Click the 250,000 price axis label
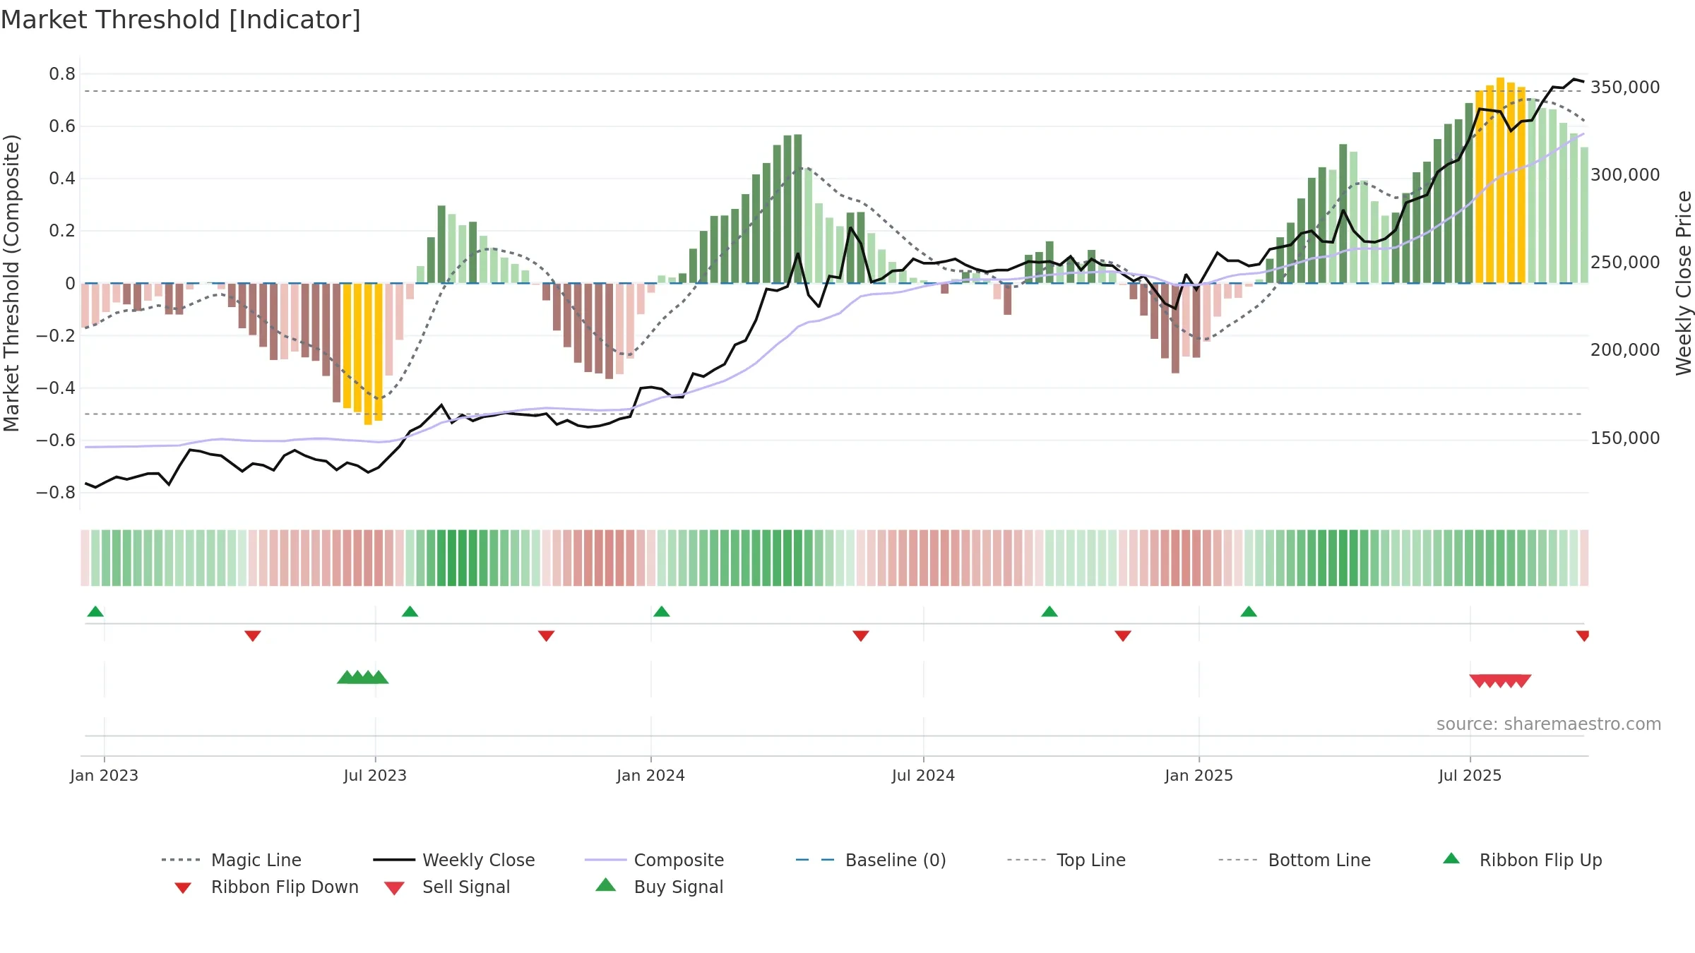This screenshot has width=1695, height=953. pos(1625,263)
